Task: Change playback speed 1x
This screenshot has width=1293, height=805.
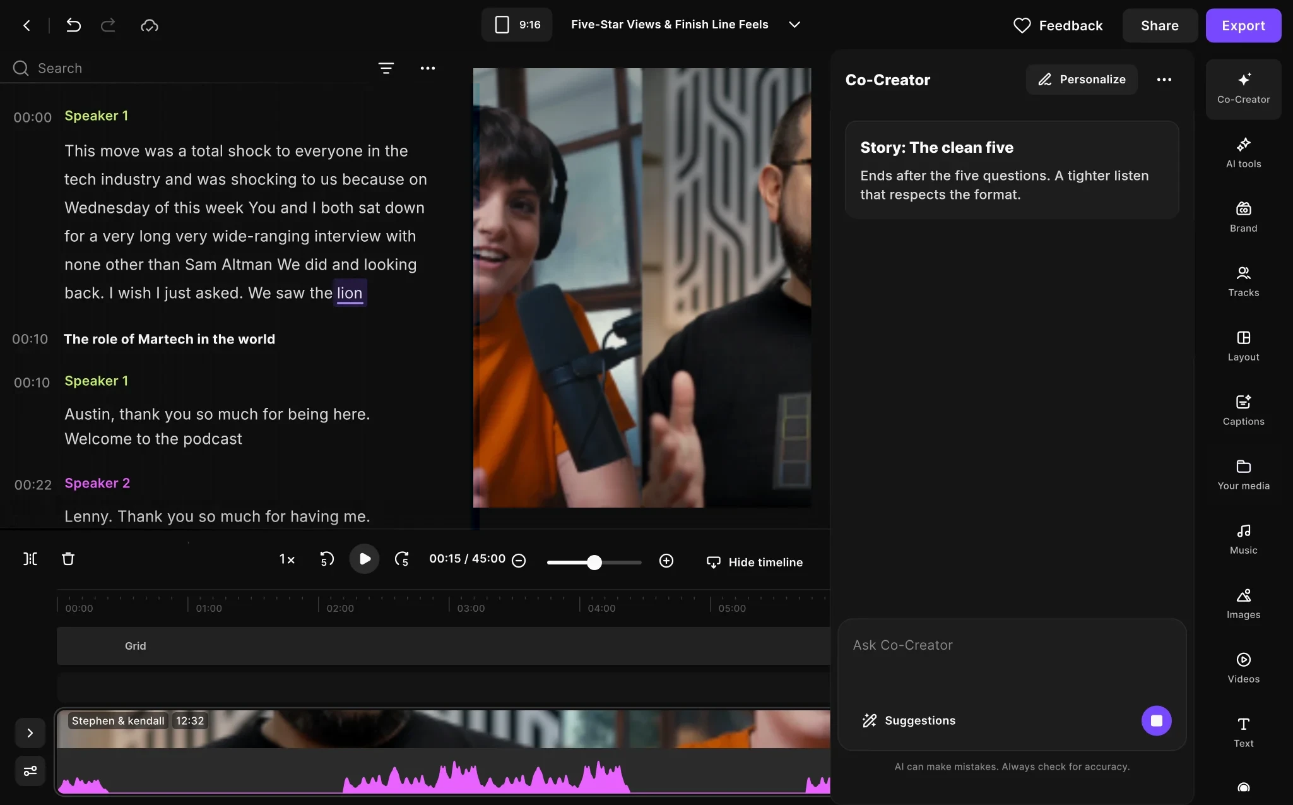Action: (287, 559)
